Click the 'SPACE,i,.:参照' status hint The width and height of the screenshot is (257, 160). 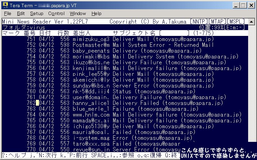112,155
